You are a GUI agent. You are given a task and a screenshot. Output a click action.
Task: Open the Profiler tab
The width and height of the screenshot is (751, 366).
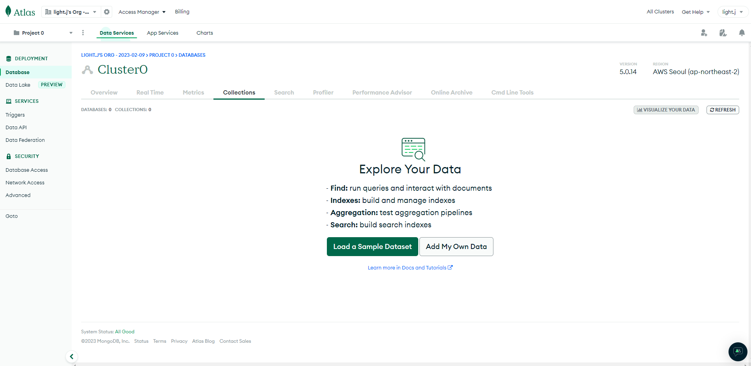click(323, 93)
